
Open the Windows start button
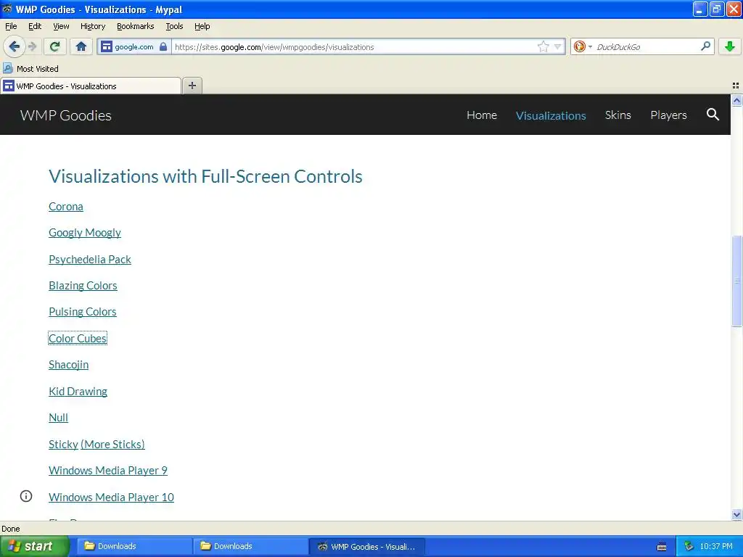coord(34,546)
